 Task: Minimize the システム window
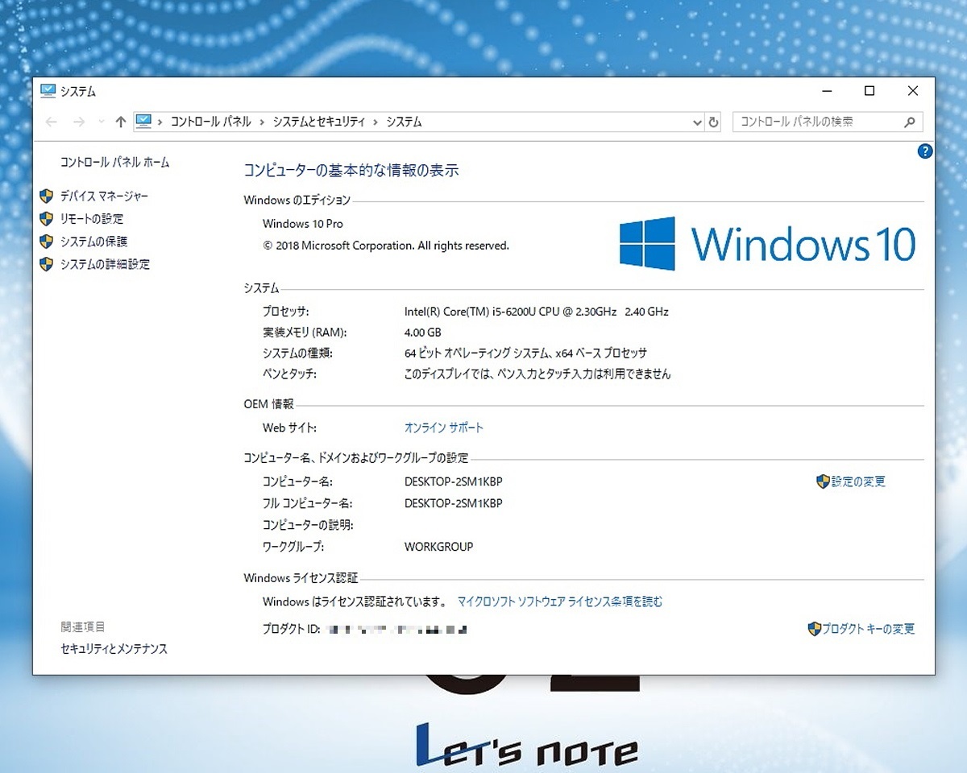point(826,91)
